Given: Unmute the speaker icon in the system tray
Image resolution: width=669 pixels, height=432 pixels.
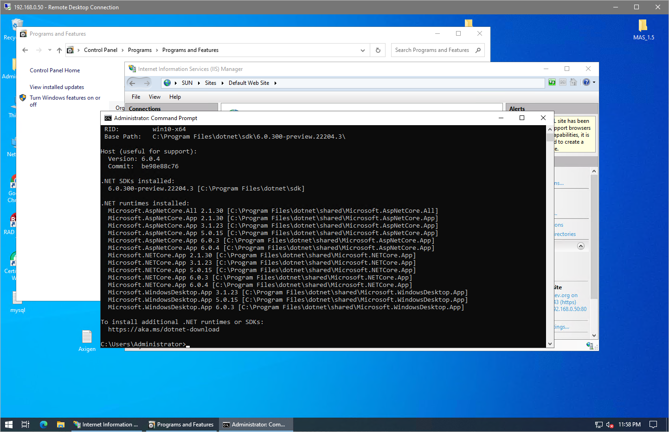Looking at the screenshot, I should [x=609, y=424].
